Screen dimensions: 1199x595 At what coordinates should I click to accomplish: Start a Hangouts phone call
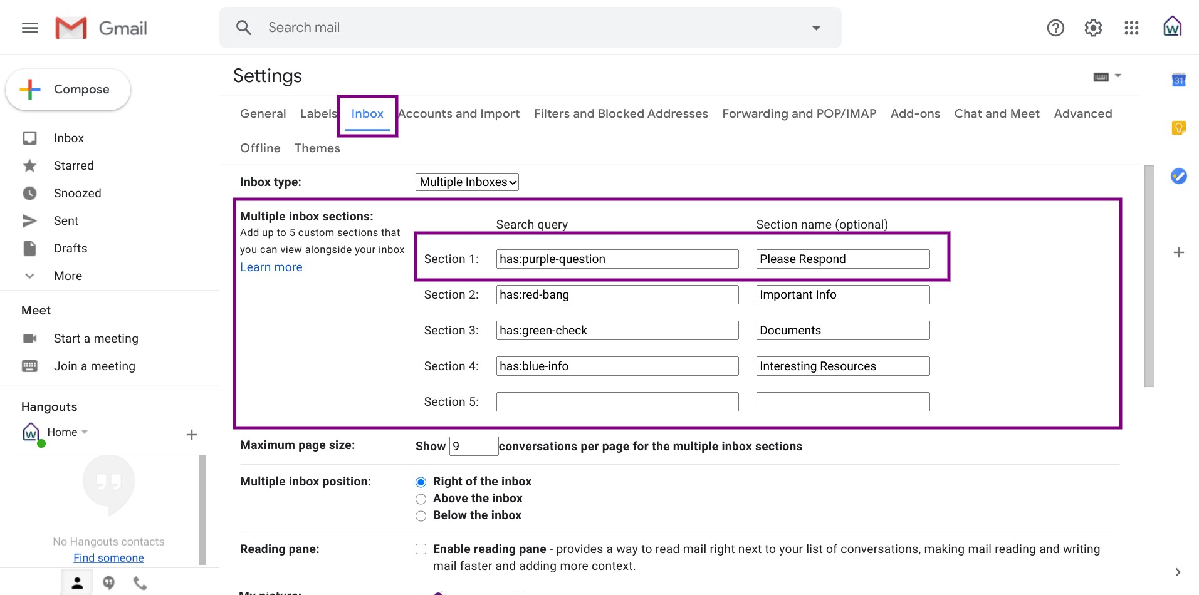tap(139, 582)
